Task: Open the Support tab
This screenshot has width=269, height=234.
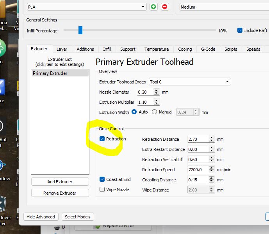Action: pos(128,49)
